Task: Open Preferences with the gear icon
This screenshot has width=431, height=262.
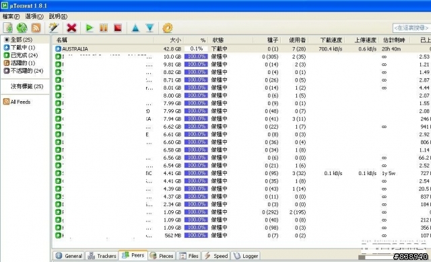Action: click(x=168, y=28)
